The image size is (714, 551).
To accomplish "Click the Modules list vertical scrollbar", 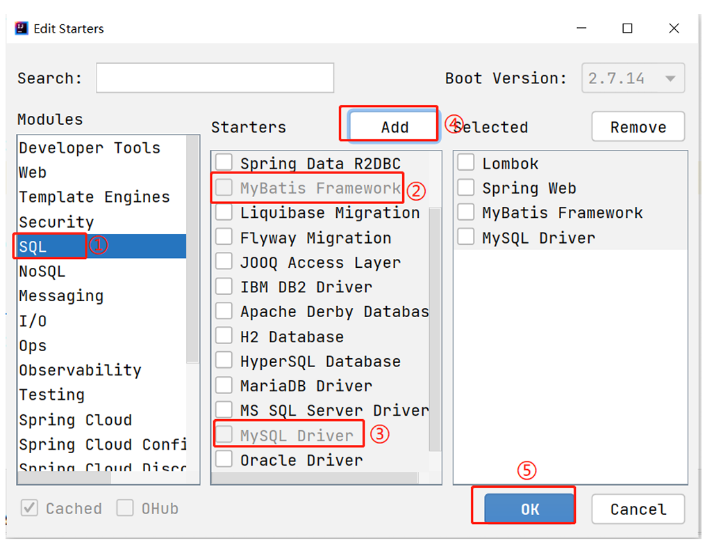I will click(193, 249).
